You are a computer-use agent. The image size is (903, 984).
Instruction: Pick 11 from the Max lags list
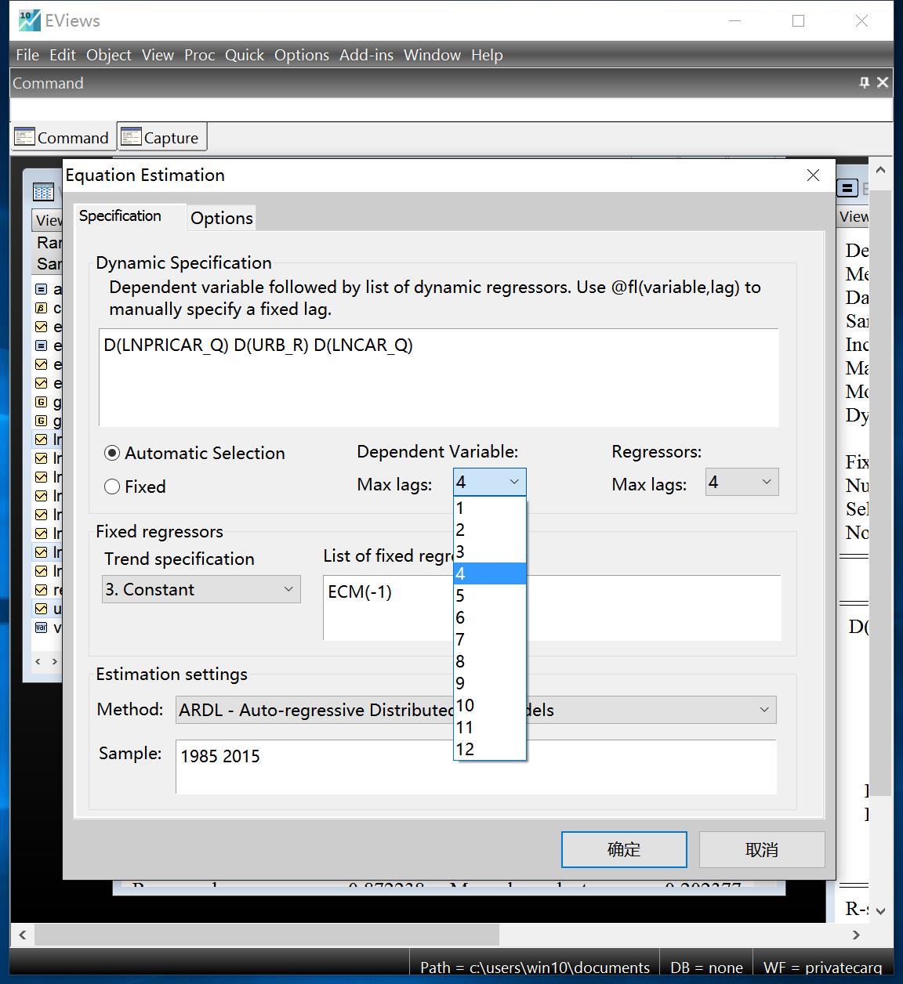pyautogui.click(x=490, y=727)
